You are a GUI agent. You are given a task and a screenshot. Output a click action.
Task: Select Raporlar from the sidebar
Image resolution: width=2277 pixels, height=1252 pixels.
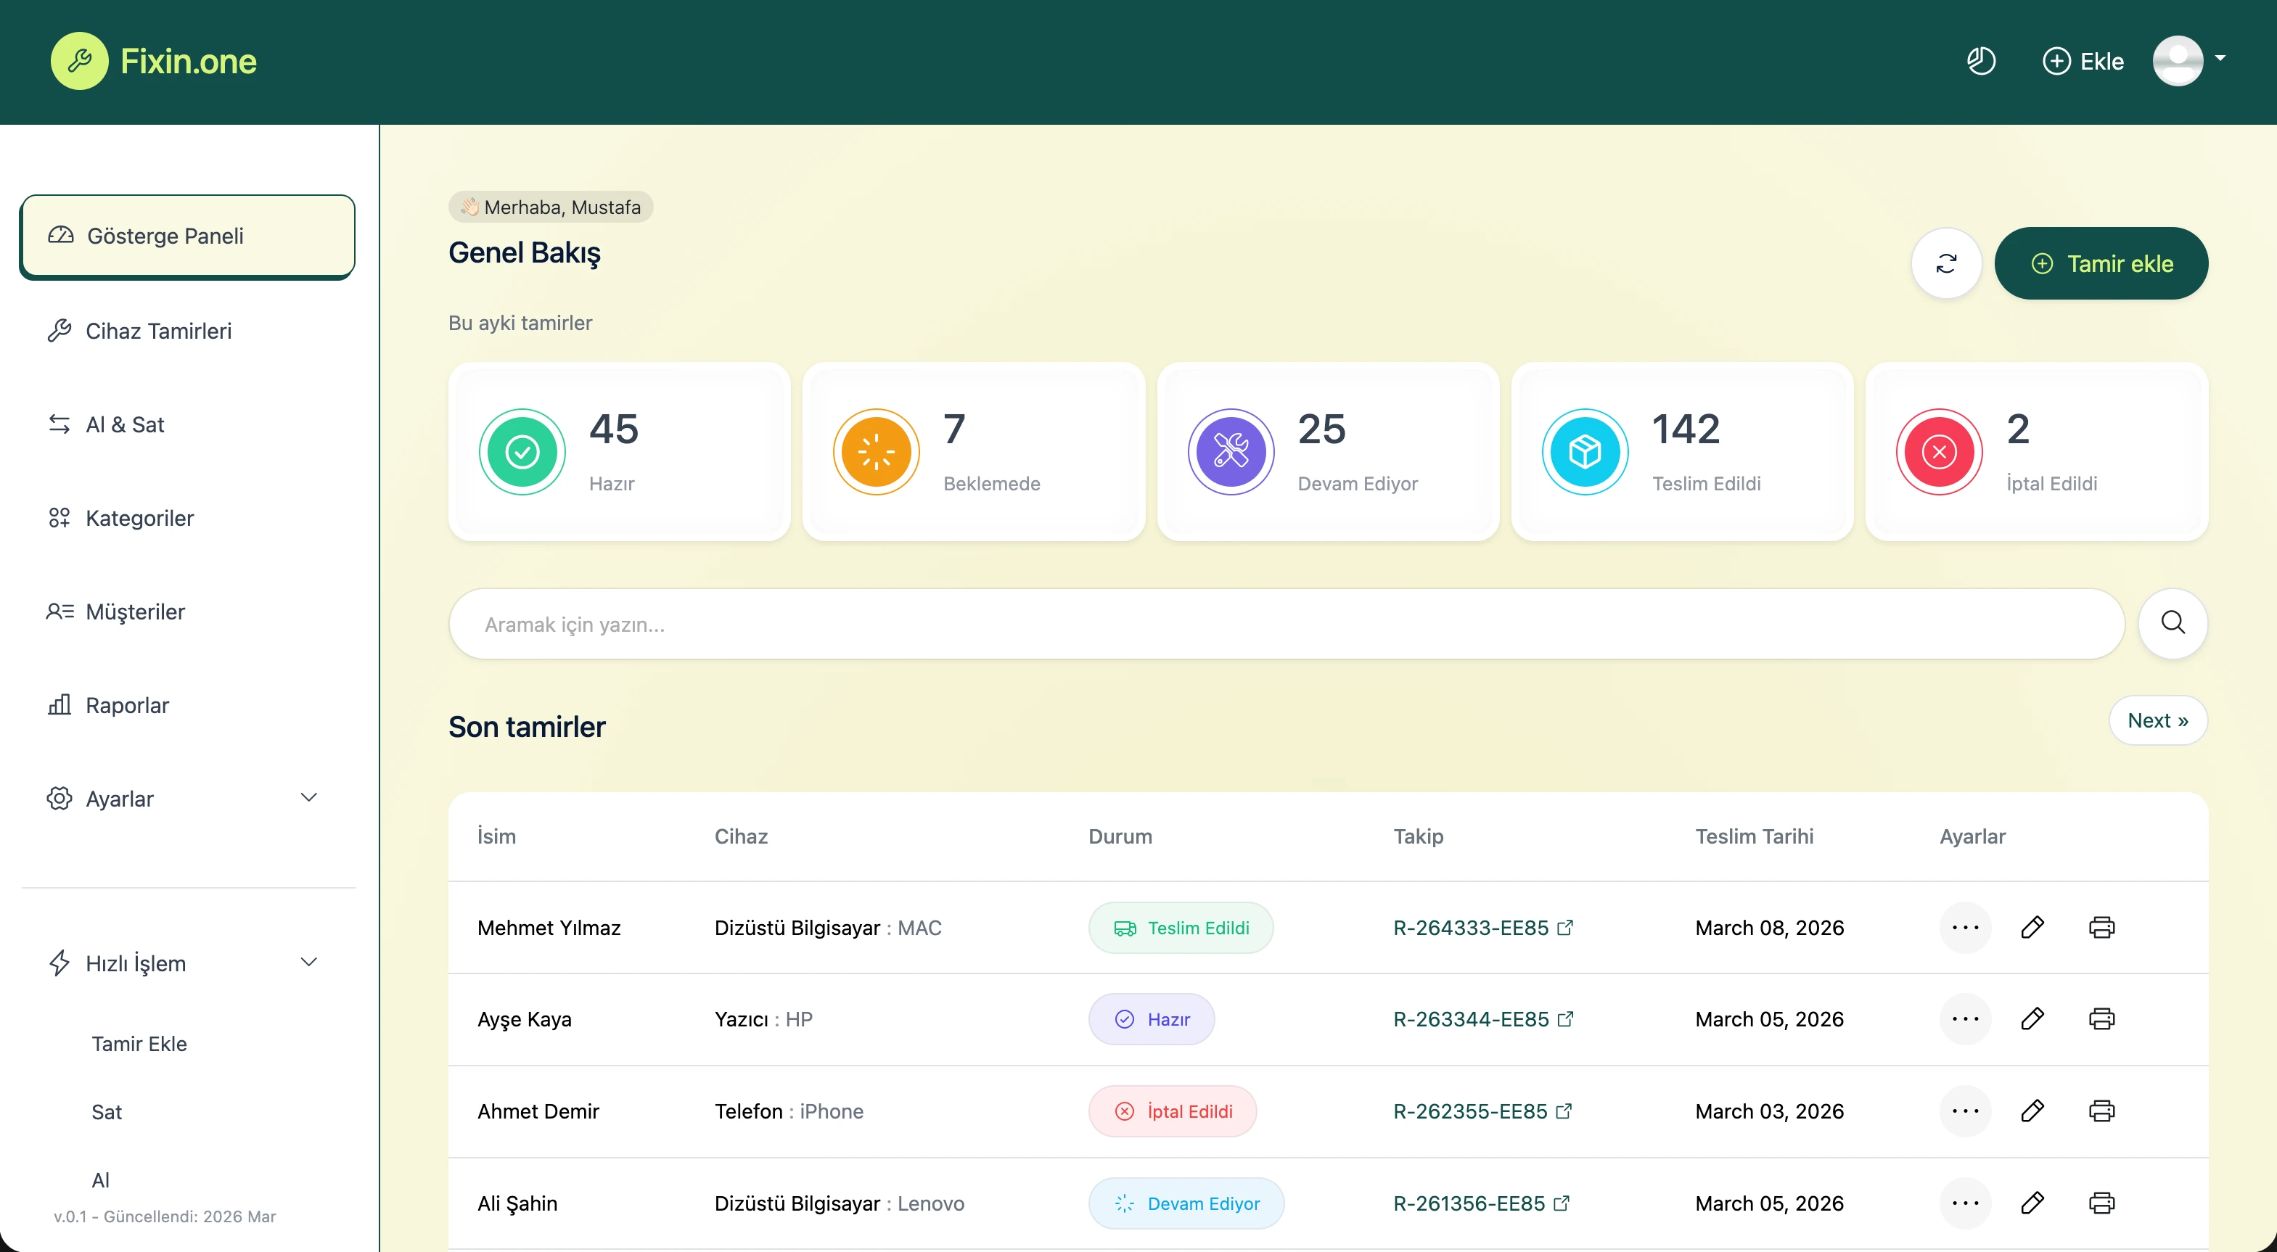point(127,705)
